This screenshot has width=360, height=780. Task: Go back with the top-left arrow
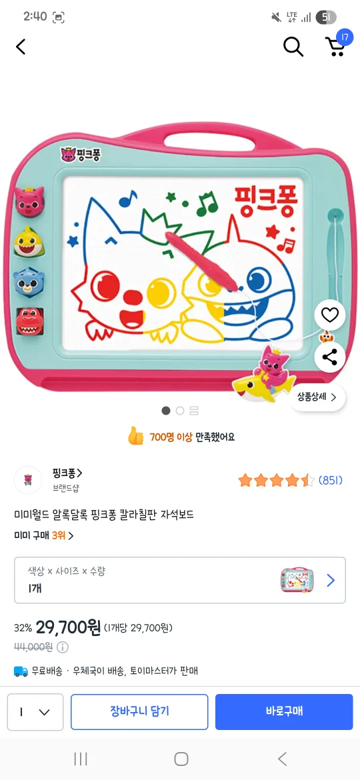pos(21,47)
